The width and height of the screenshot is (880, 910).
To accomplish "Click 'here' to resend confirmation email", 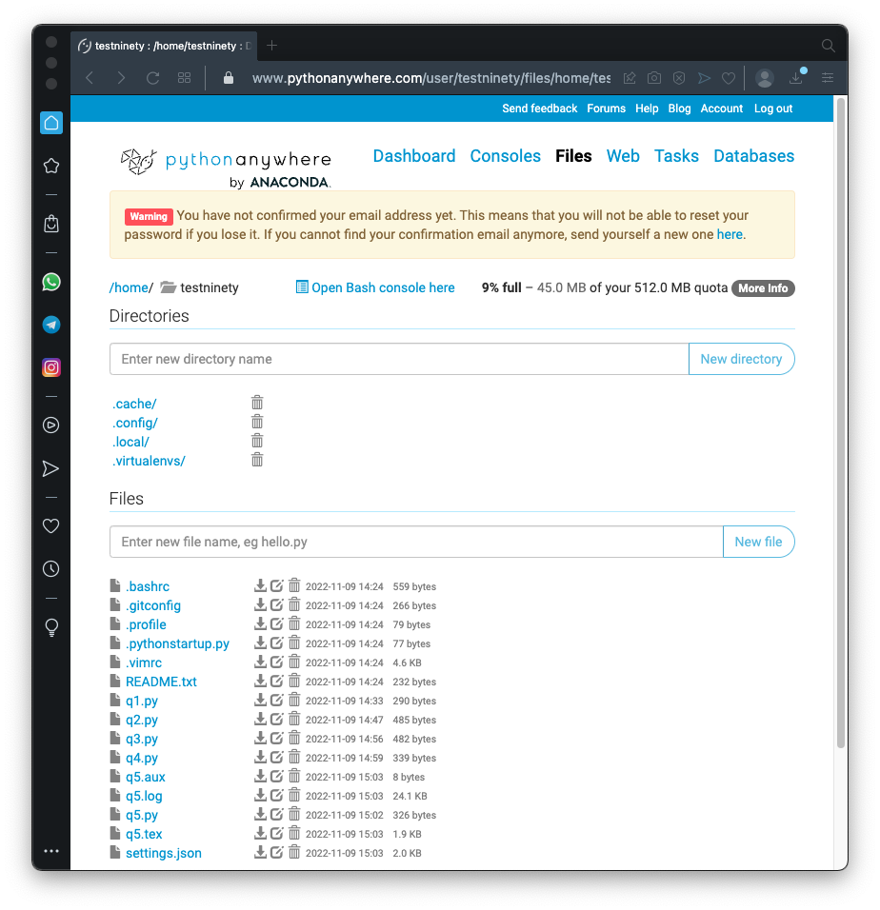I will point(730,234).
